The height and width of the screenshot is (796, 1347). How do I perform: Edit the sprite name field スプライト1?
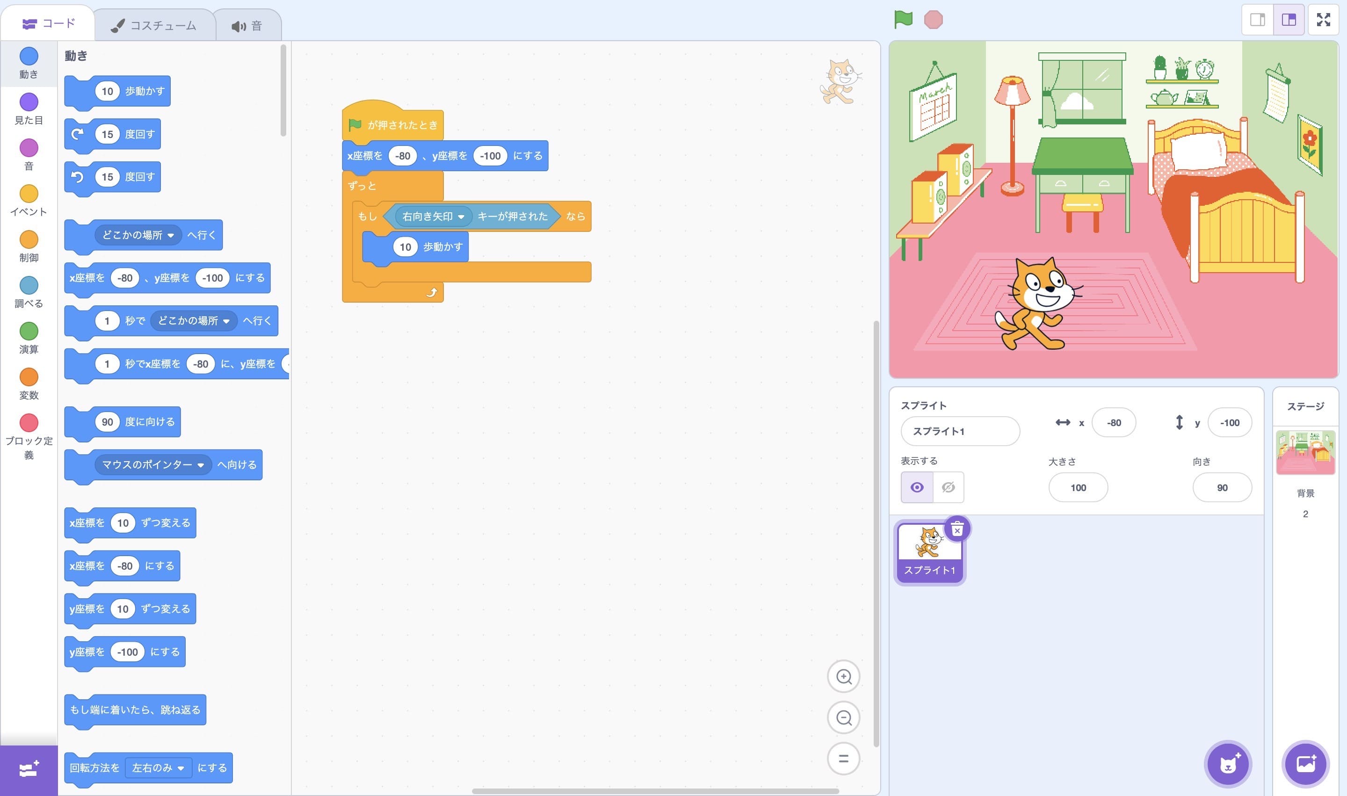[960, 431]
